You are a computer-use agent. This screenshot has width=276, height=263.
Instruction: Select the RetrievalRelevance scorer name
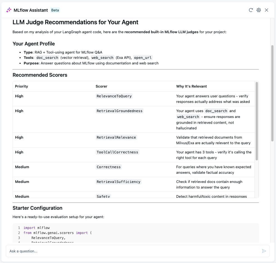coord(116,137)
